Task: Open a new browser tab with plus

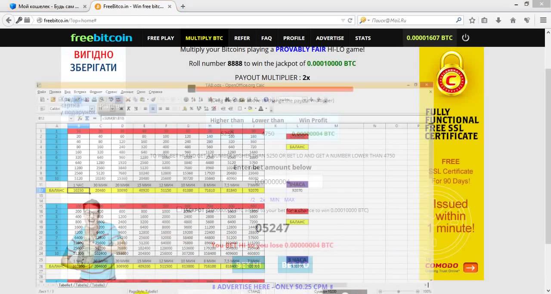Action: coord(183,6)
